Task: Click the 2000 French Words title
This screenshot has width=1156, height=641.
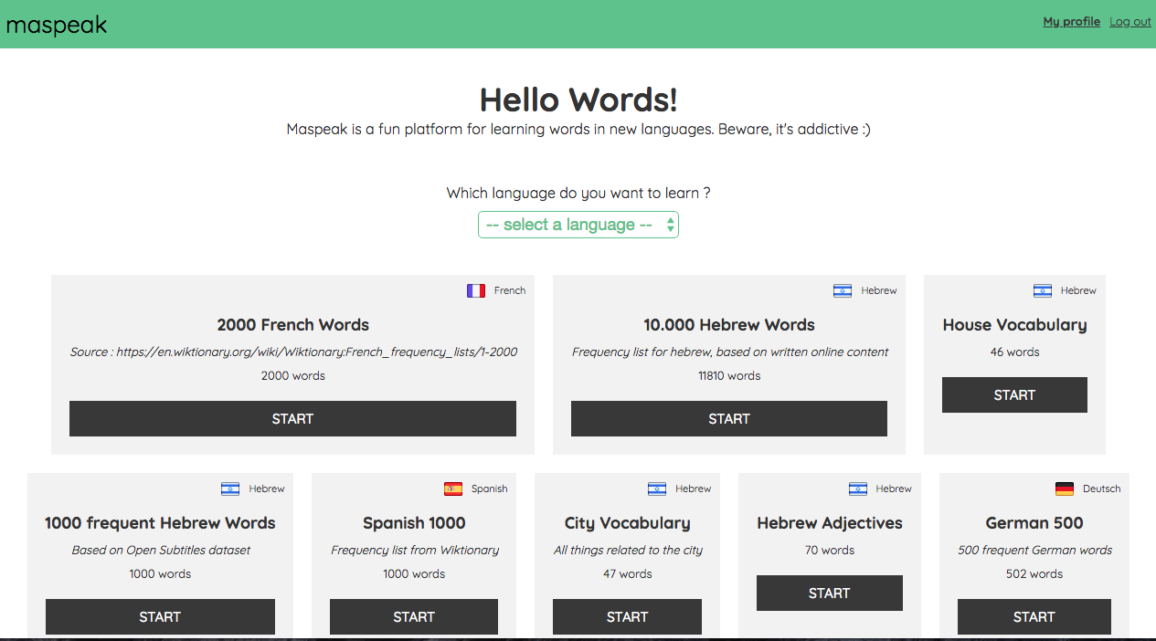Action: click(293, 325)
